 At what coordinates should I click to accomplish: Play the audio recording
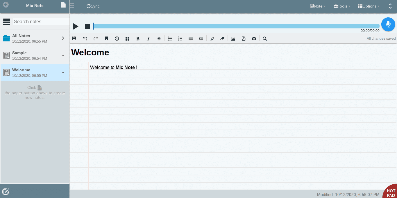coord(76,26)
